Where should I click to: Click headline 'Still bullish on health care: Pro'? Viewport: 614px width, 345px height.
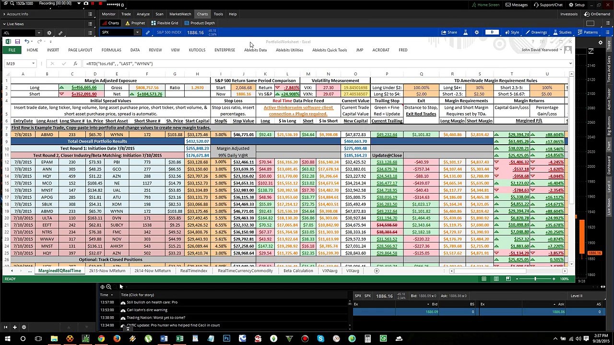click(152, 302)
